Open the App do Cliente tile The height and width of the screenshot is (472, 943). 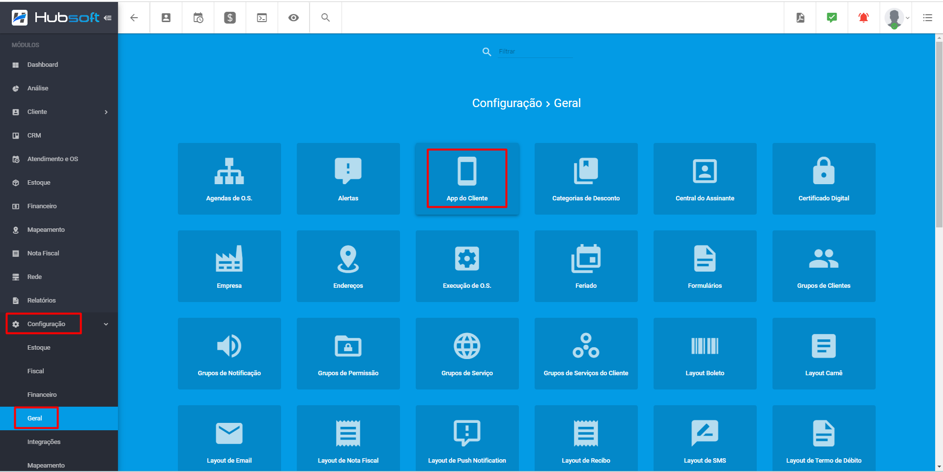click(467, 179)
